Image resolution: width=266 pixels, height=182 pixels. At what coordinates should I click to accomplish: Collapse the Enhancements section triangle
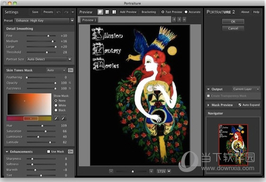[x=7, y=152]
